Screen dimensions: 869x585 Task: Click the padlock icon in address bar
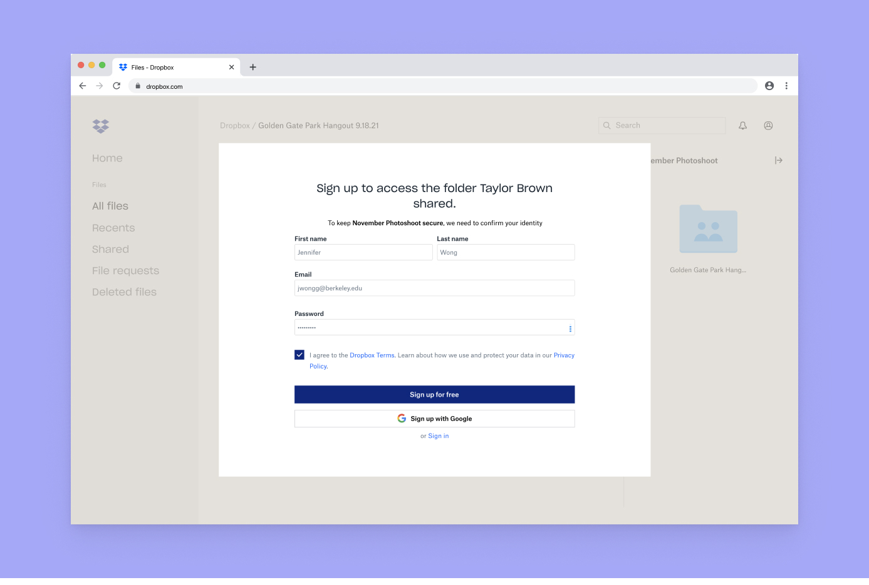click(138, 86)
